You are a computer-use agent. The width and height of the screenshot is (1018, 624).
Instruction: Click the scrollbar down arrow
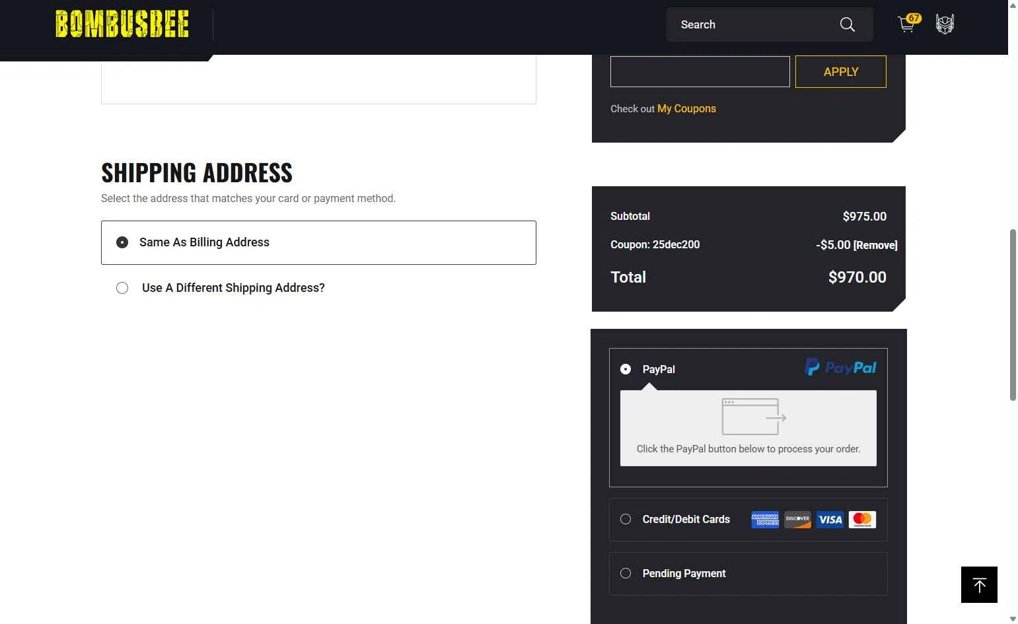point(1013,619)
